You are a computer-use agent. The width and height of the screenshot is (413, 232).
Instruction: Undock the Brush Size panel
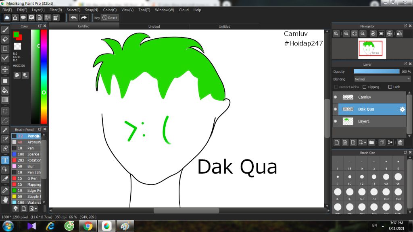point(405,152)
